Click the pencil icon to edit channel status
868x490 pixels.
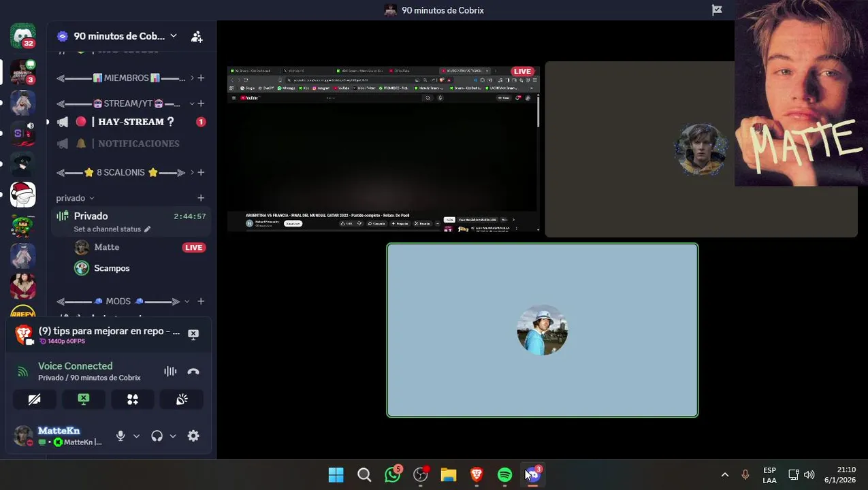point(148,229)
